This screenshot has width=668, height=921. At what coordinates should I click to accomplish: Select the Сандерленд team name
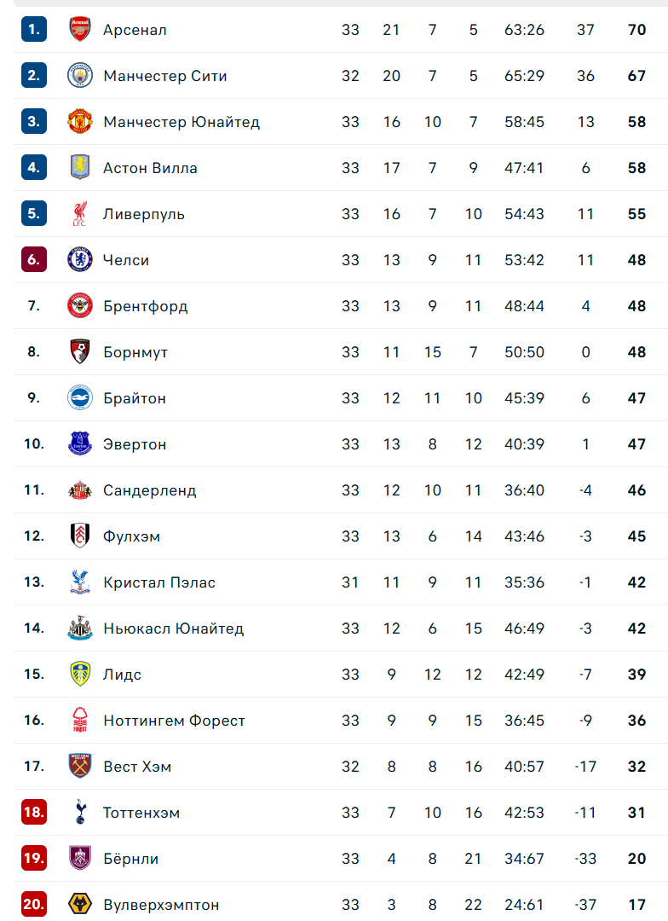[x=150, y=490]
